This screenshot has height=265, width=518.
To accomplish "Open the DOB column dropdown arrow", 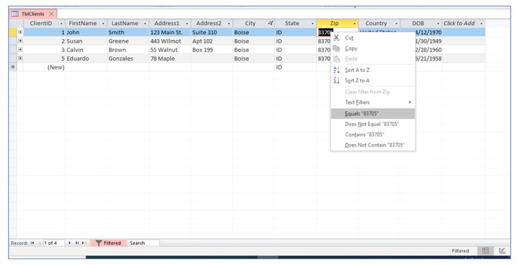I will click(x=438, y=24).
